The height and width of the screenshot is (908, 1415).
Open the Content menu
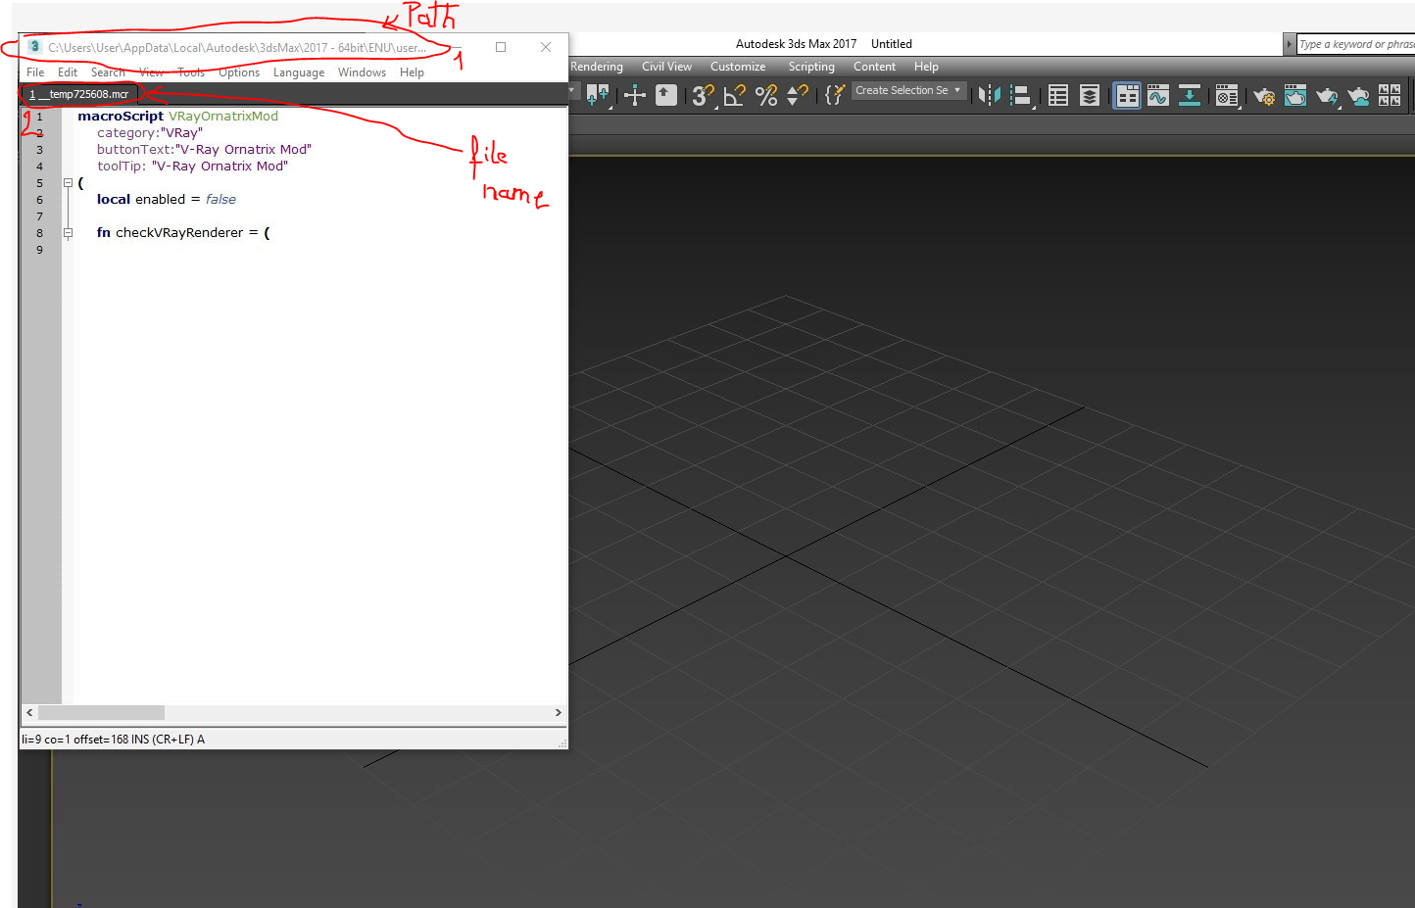874,67
